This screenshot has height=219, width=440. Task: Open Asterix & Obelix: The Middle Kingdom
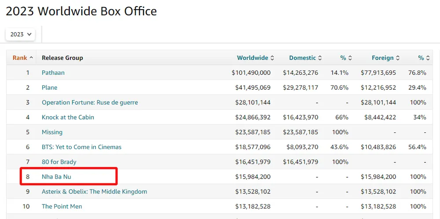click(94, 192)
